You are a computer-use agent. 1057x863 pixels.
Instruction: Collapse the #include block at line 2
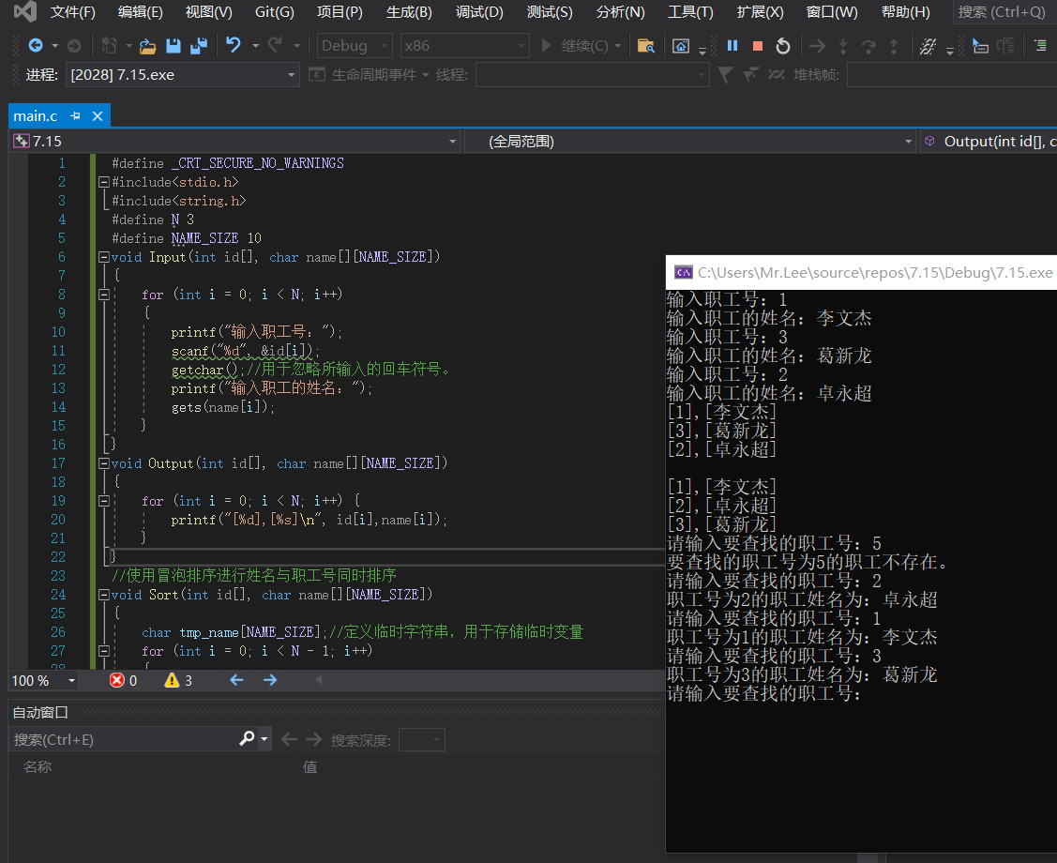click(104, 182)
